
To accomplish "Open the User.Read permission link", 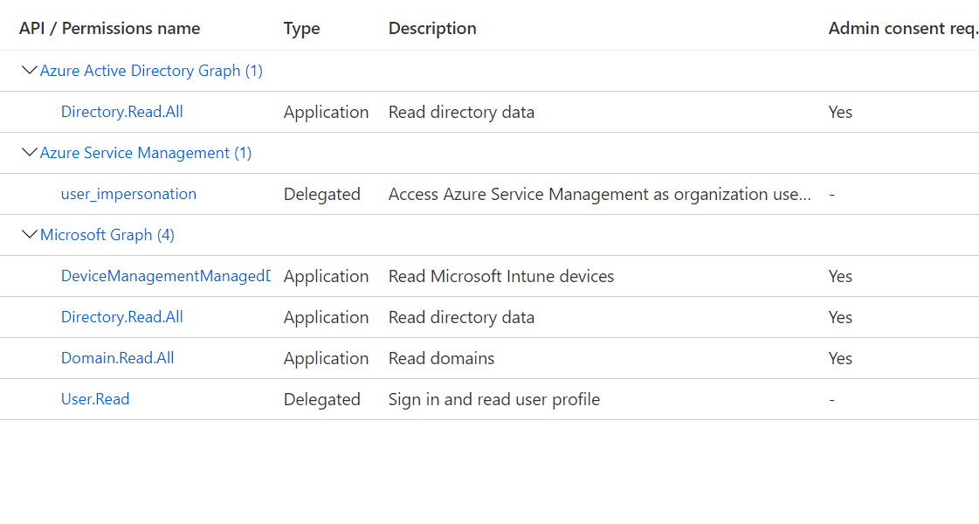I will 94,398.
